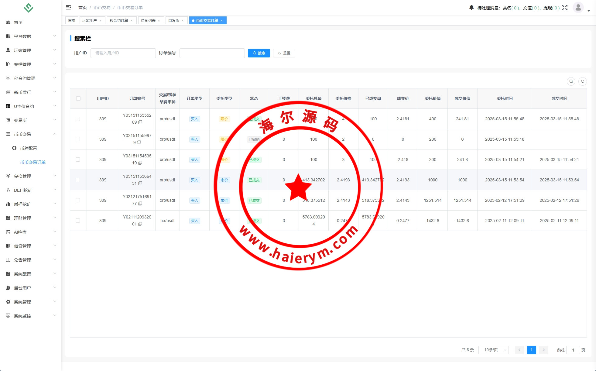Viewport: 596px width, 371px height.
Task: Click the notification bell icon
Action: [x=471, y=7]
